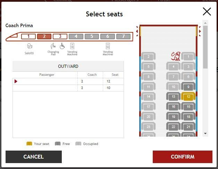Switch to coach 1
Viewport: 218px width, 169px height.
pos(28,37)
